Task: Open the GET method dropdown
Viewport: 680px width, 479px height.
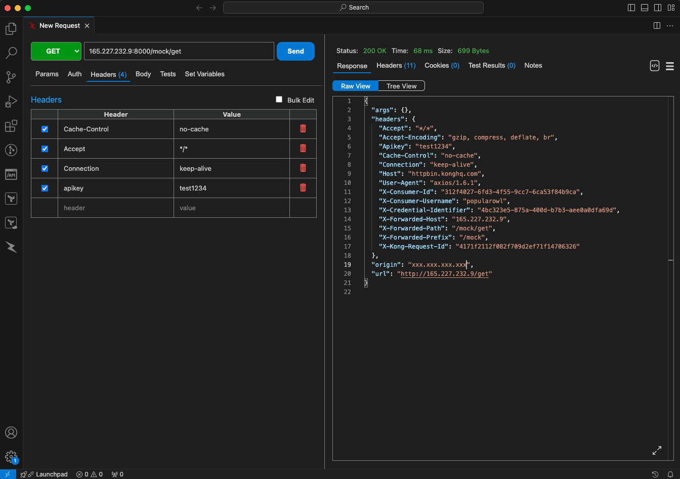Action: coord(56,51)
